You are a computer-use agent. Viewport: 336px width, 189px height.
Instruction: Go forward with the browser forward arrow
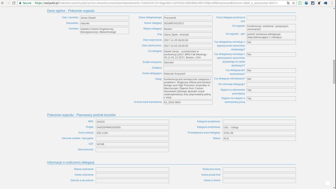coord(8,3)
